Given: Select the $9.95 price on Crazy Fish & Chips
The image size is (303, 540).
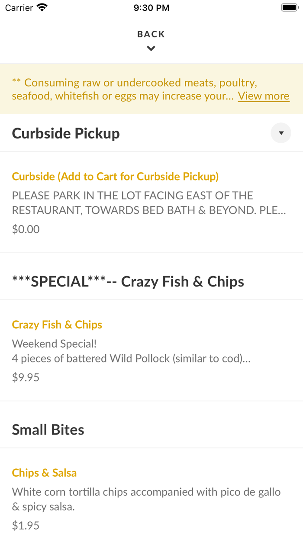Looking at the screenshot, I should pyautogui.click(x=26, y=377).
